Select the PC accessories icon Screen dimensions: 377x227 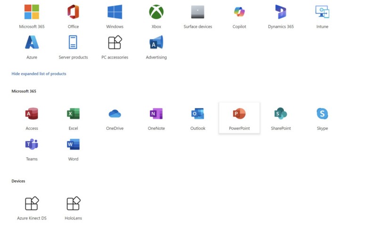[x=115, y=42]
